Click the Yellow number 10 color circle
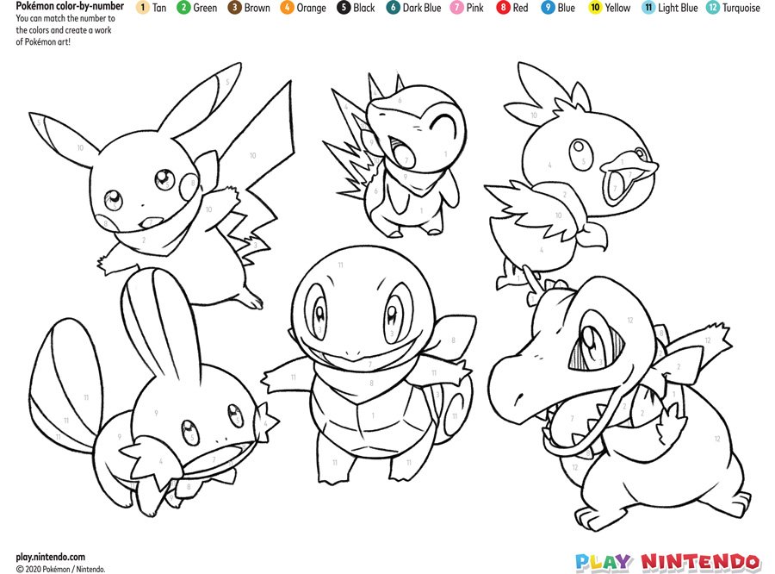The width and height of the screenshot is (775, 574). (x=595, y=8)
